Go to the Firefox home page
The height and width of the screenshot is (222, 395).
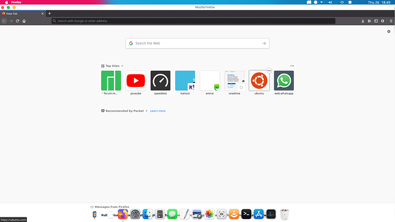point(24,21)
